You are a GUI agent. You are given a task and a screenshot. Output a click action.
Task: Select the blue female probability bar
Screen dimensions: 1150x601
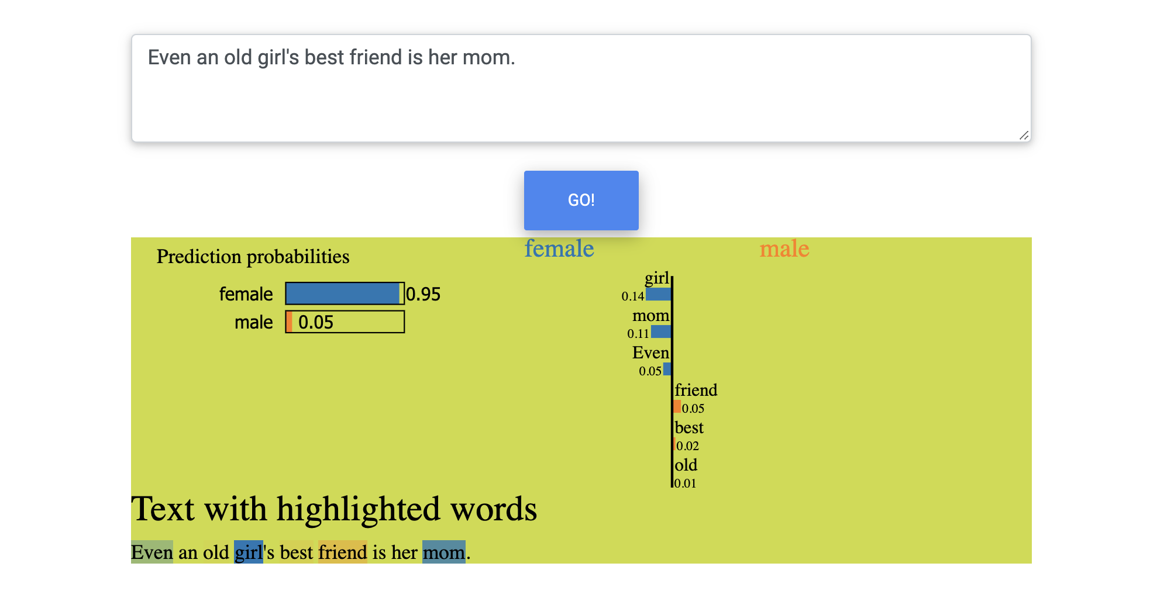pyautogui.click(x=343, y=293)
